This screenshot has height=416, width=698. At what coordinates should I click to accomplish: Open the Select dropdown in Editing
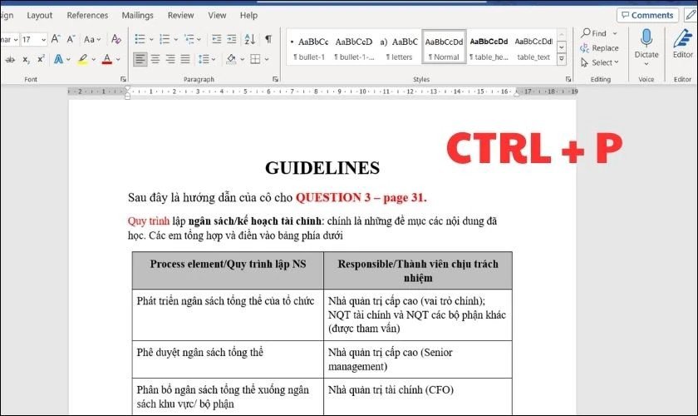click(600, 63)
